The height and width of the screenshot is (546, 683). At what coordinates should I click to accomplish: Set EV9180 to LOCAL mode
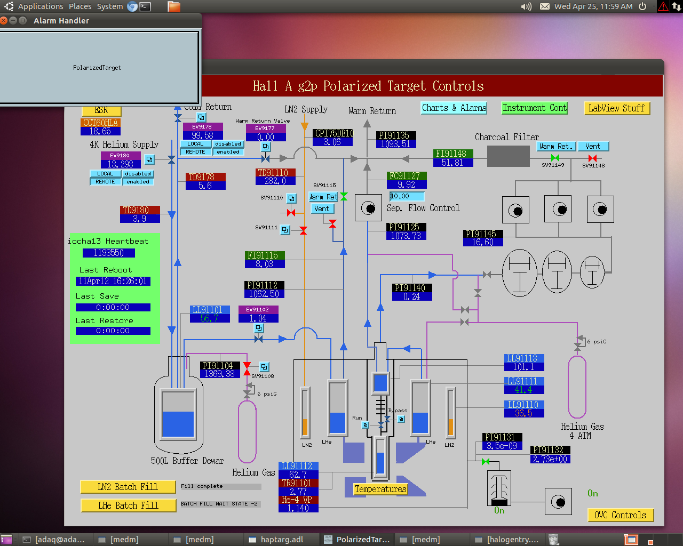(105, 174)
